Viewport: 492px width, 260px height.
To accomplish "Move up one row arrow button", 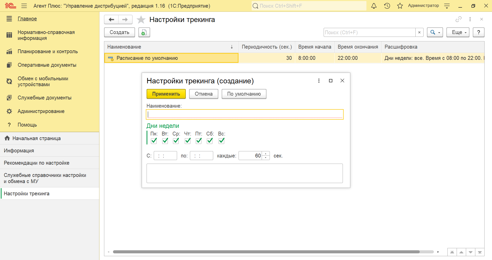I will [x=461, y=252].
